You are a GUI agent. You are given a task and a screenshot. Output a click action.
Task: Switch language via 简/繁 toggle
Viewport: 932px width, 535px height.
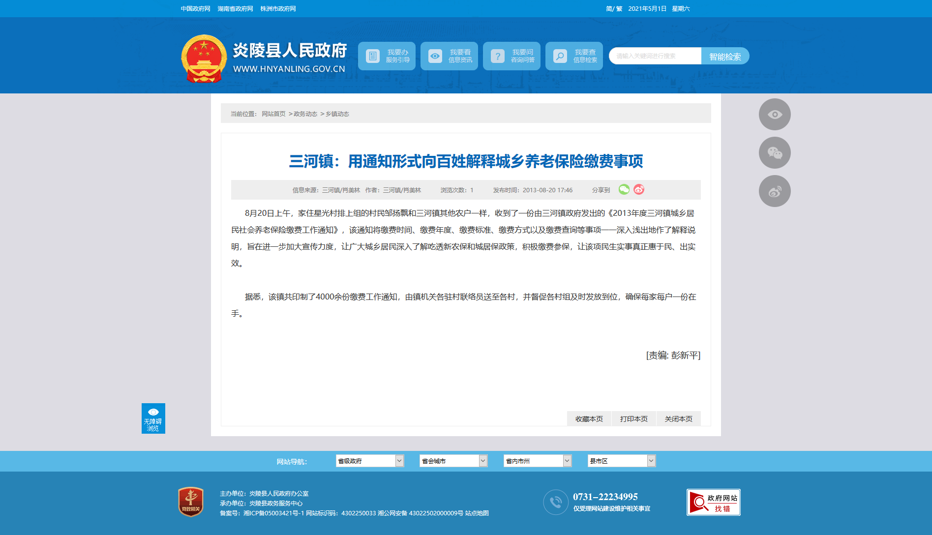click(614, 9)
